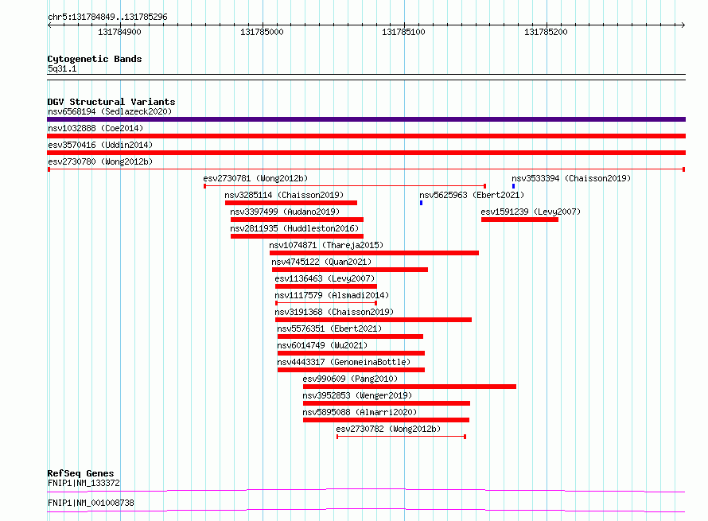Open nsv1074871 (Thareja2015) variant
This screenshot has width=708, height=521.
pyautogui.click(x=326, y=245)
